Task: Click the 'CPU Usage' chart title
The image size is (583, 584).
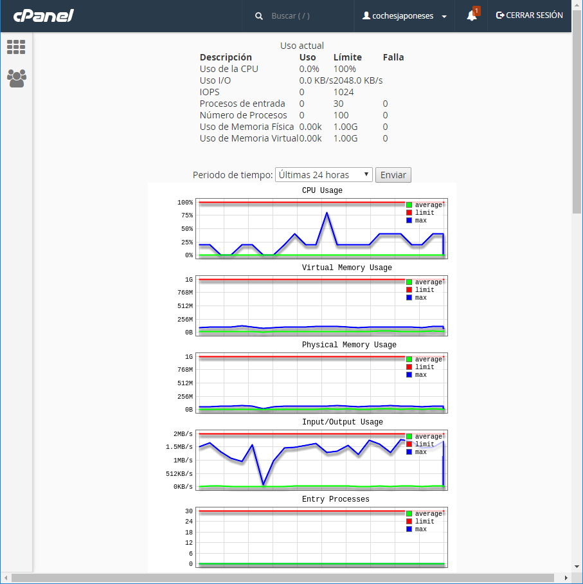Action: click(x=322, y=190)
